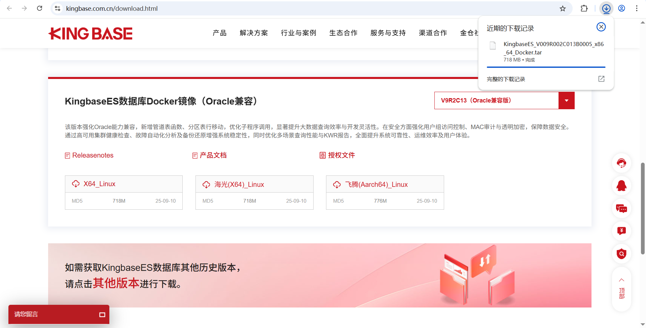646x328 pixels.
Task: Click the KING BASE logo
Action: [90, 33]
